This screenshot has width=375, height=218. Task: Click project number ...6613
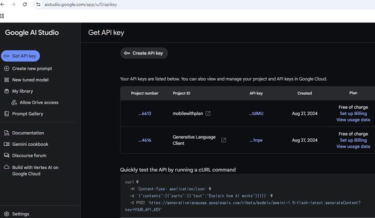pos(145,113)
